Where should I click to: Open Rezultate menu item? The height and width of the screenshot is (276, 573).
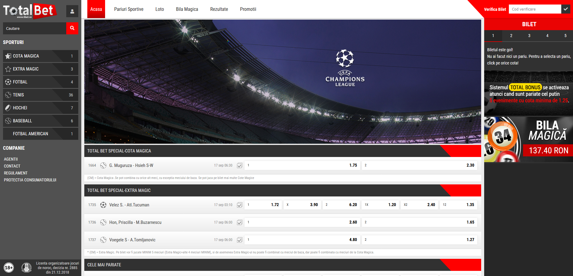click(x=219, y=9)
